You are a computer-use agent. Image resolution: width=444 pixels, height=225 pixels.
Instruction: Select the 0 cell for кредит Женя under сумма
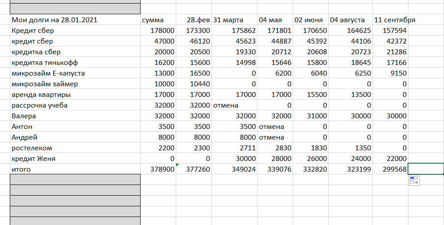click(158, 158)
